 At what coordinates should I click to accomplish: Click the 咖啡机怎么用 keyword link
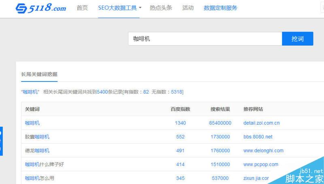click(x=39, y=178)
